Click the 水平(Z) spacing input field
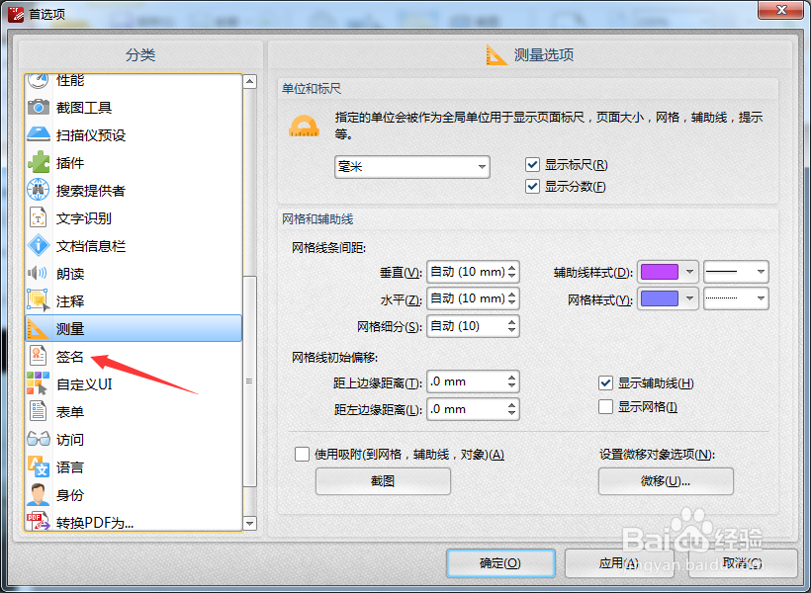 tap(473, 298)
